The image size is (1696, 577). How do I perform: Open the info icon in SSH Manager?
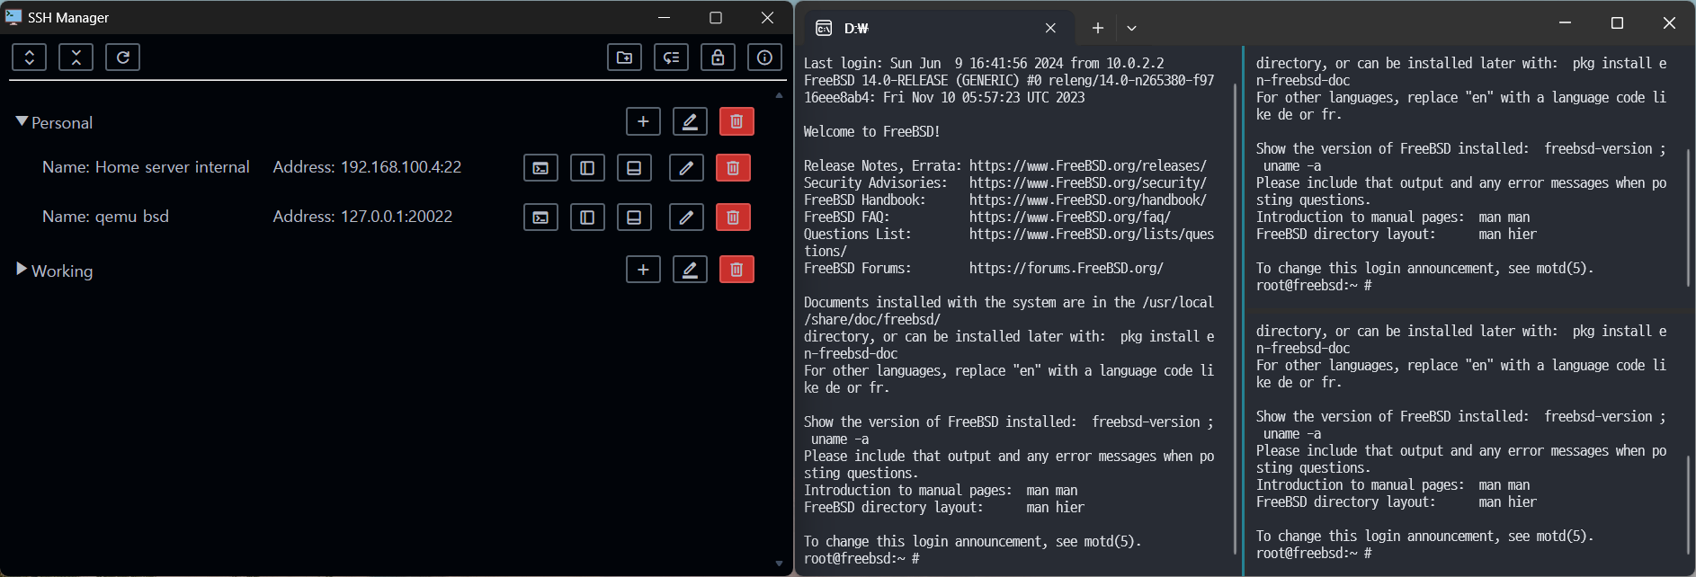click(x=764, y=58)
